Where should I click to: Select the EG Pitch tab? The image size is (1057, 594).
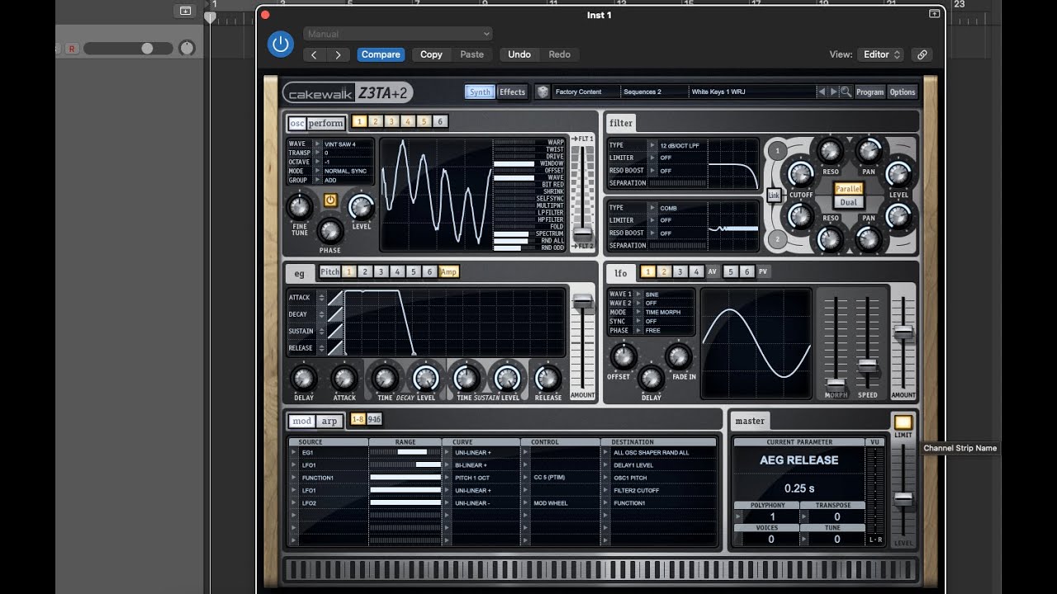point(329,271)
